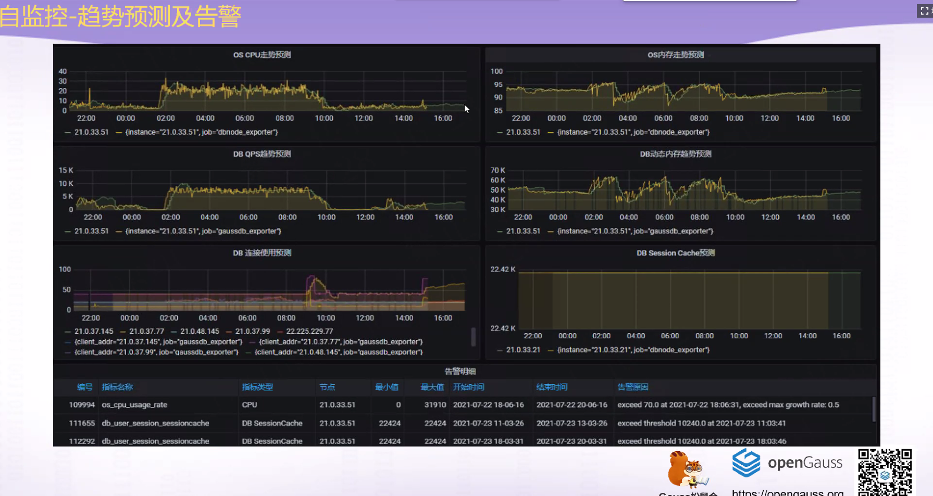Click the fullscreen icon at top right

tap(925, 11)
